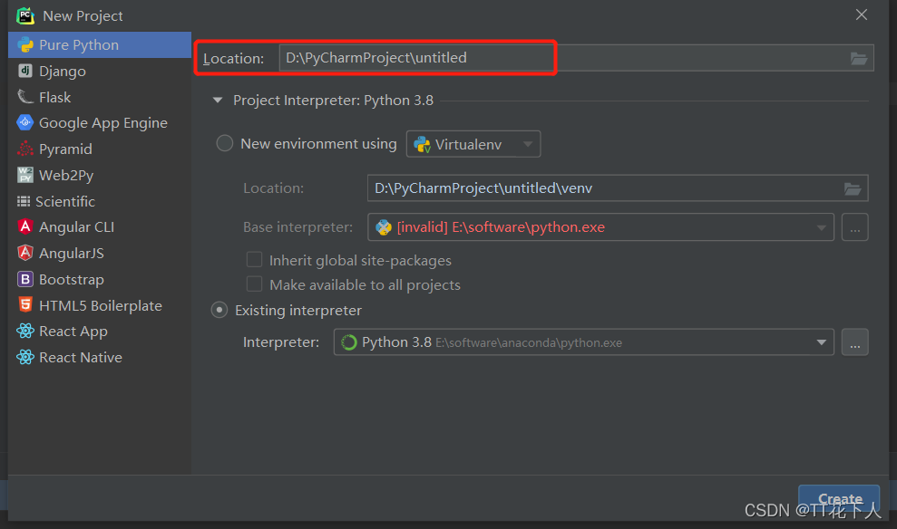This screenshot has height=529, width=897.
Task: Select Django project type
Action: (100, 71)
